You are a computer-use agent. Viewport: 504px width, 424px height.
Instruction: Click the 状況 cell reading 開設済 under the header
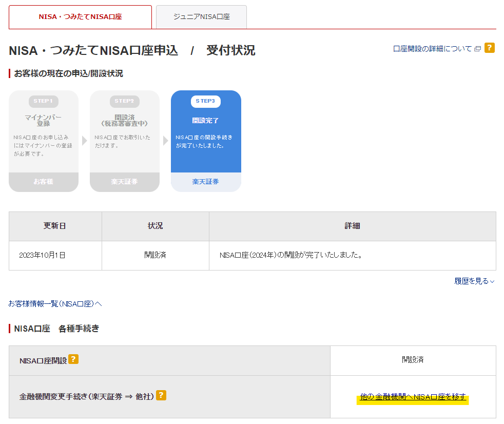click(155, 255)
